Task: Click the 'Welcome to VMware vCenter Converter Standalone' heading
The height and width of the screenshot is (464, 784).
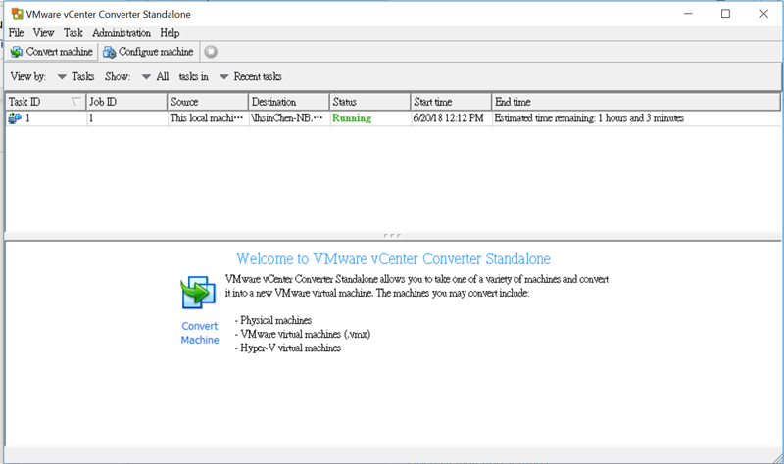Action: tap(393, 258)
